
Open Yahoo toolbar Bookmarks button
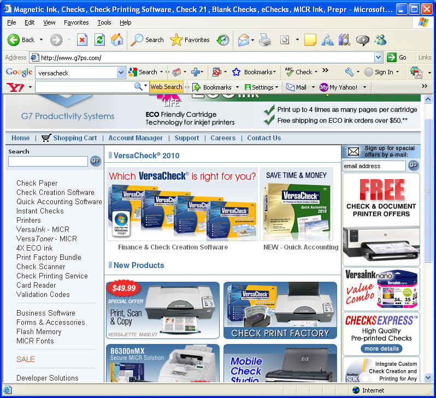tap(212, 87)
